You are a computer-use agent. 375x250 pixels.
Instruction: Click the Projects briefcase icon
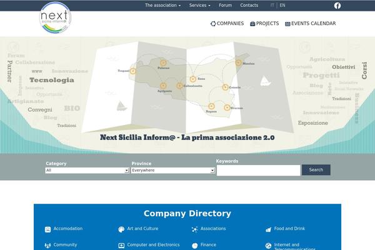pyautogui.click(x=252, y=24)
